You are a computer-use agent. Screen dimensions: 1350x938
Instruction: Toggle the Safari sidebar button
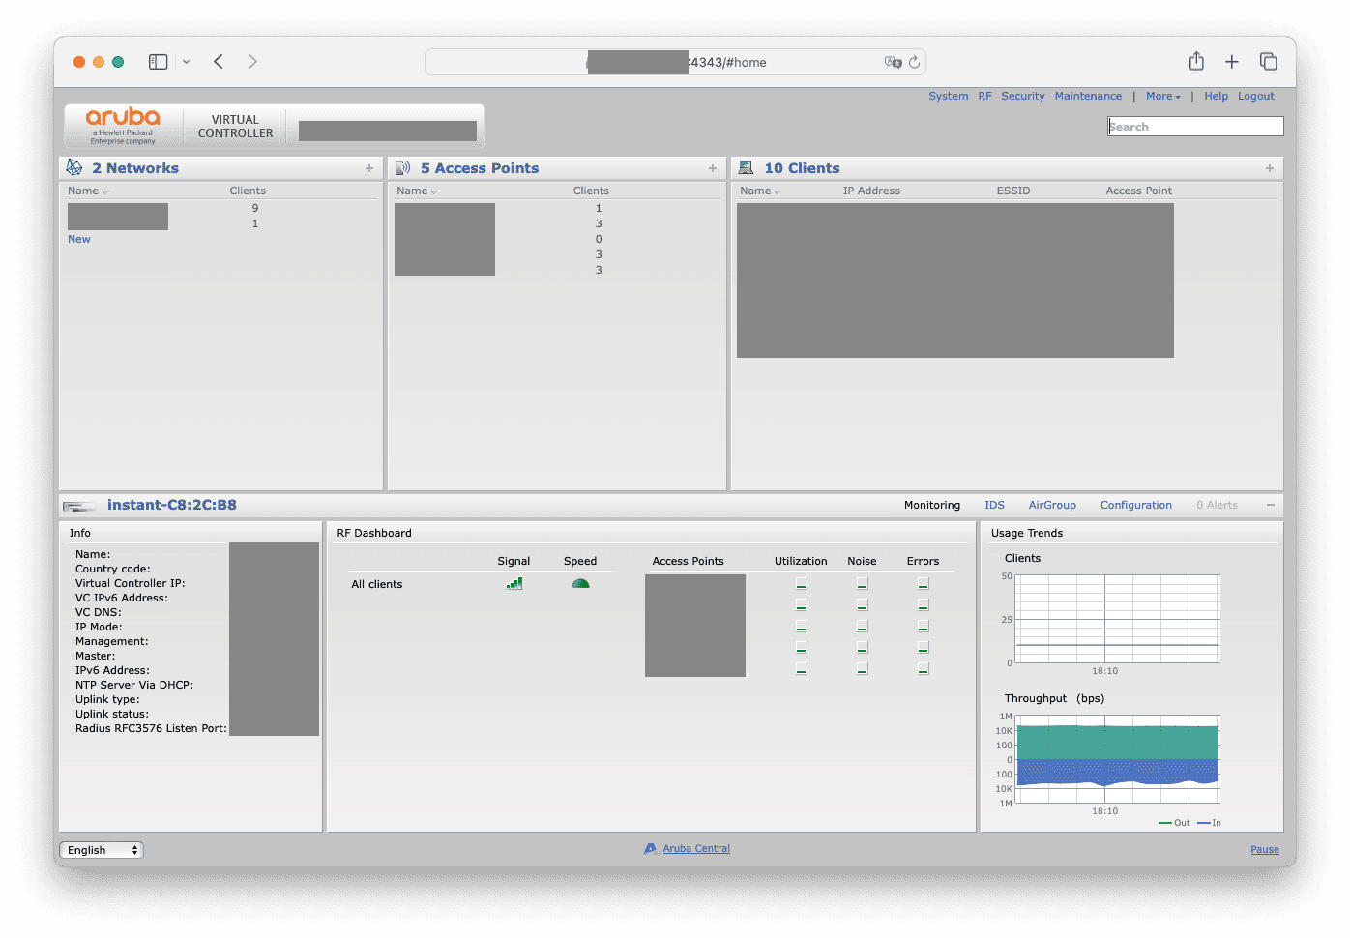(159, 62)
